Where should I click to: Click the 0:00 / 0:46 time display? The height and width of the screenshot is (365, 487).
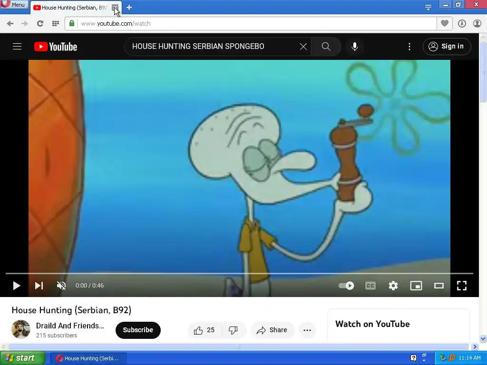coord(89,286)
